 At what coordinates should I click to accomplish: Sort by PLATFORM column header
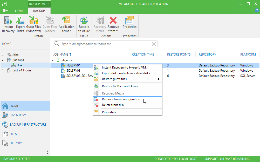(x=248, y=55)
